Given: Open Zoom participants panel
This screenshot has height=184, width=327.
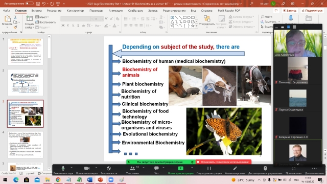Looking at the screenshot, I should pyautogui.click(x=132, y=170).
